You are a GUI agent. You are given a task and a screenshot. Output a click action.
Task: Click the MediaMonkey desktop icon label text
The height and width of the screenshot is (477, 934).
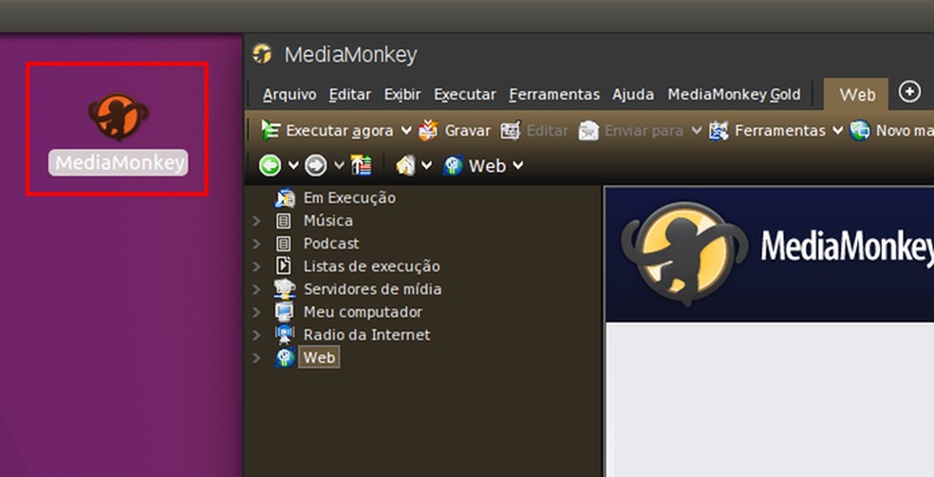(x=118, y=162)
